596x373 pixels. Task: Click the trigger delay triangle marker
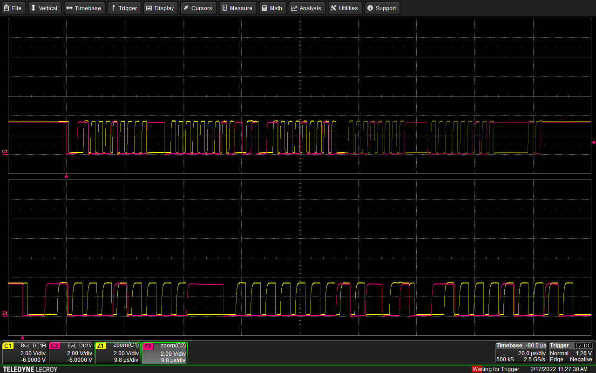pyautogui.click(x=66, y=176)
